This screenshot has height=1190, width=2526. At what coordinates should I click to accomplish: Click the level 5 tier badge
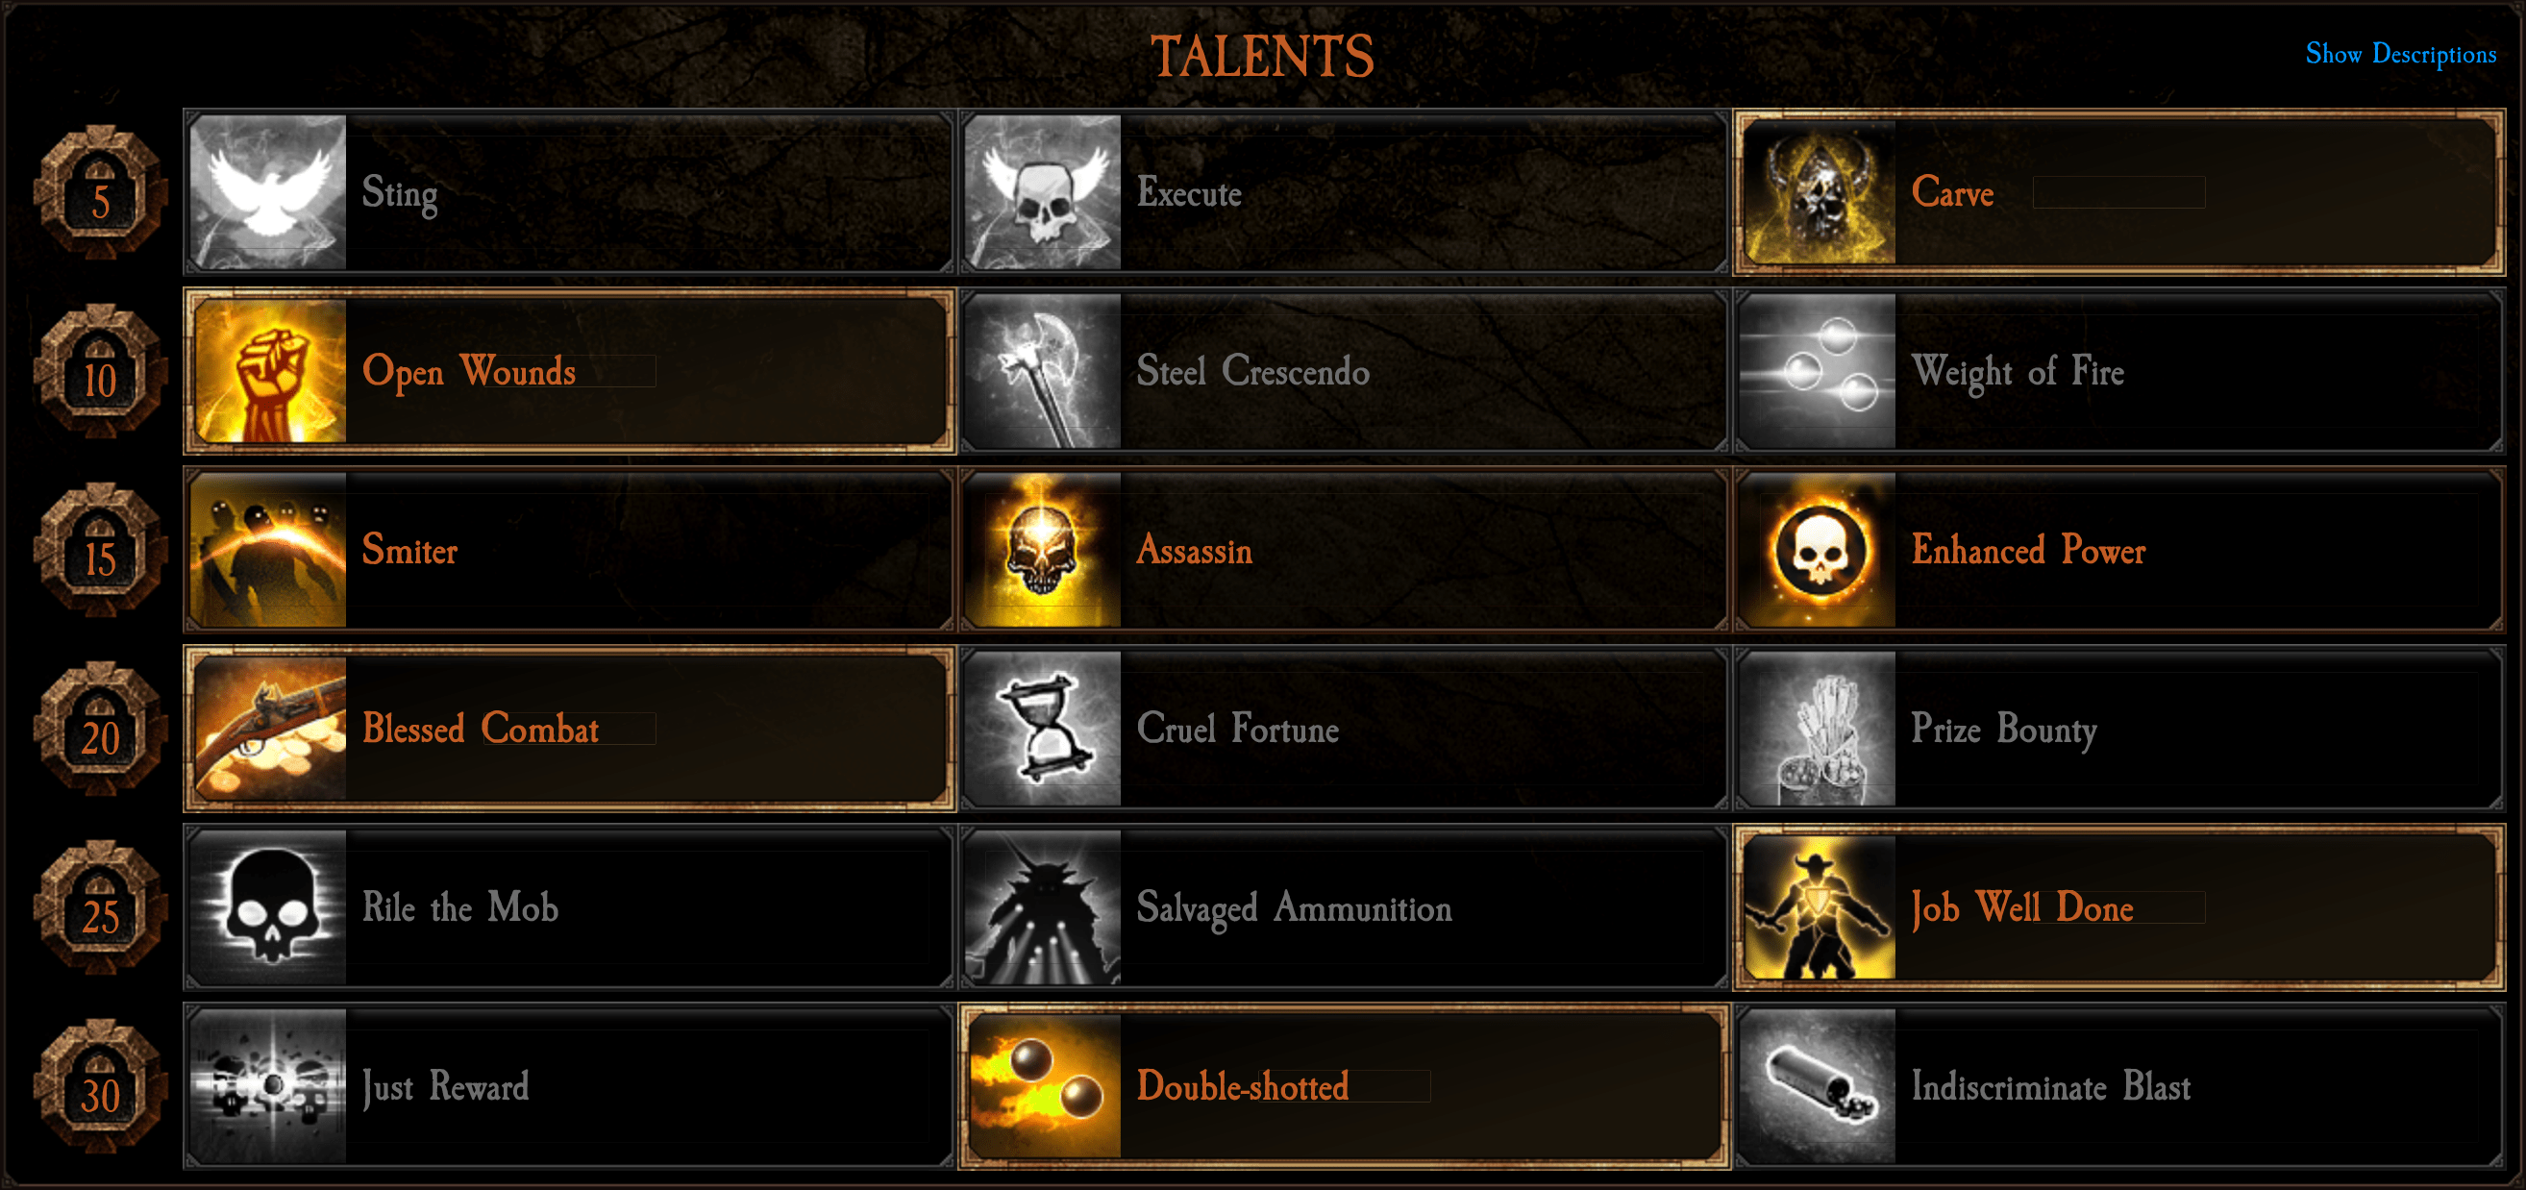point(100,193)
